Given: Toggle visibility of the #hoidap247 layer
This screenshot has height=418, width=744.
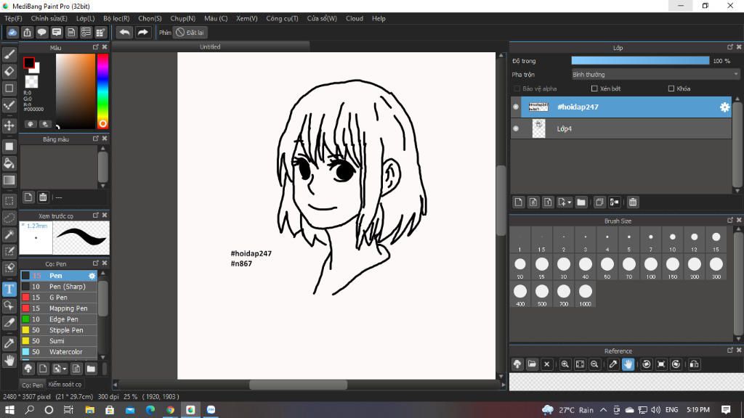Looking at the screenshot, I should pos(516,107).
